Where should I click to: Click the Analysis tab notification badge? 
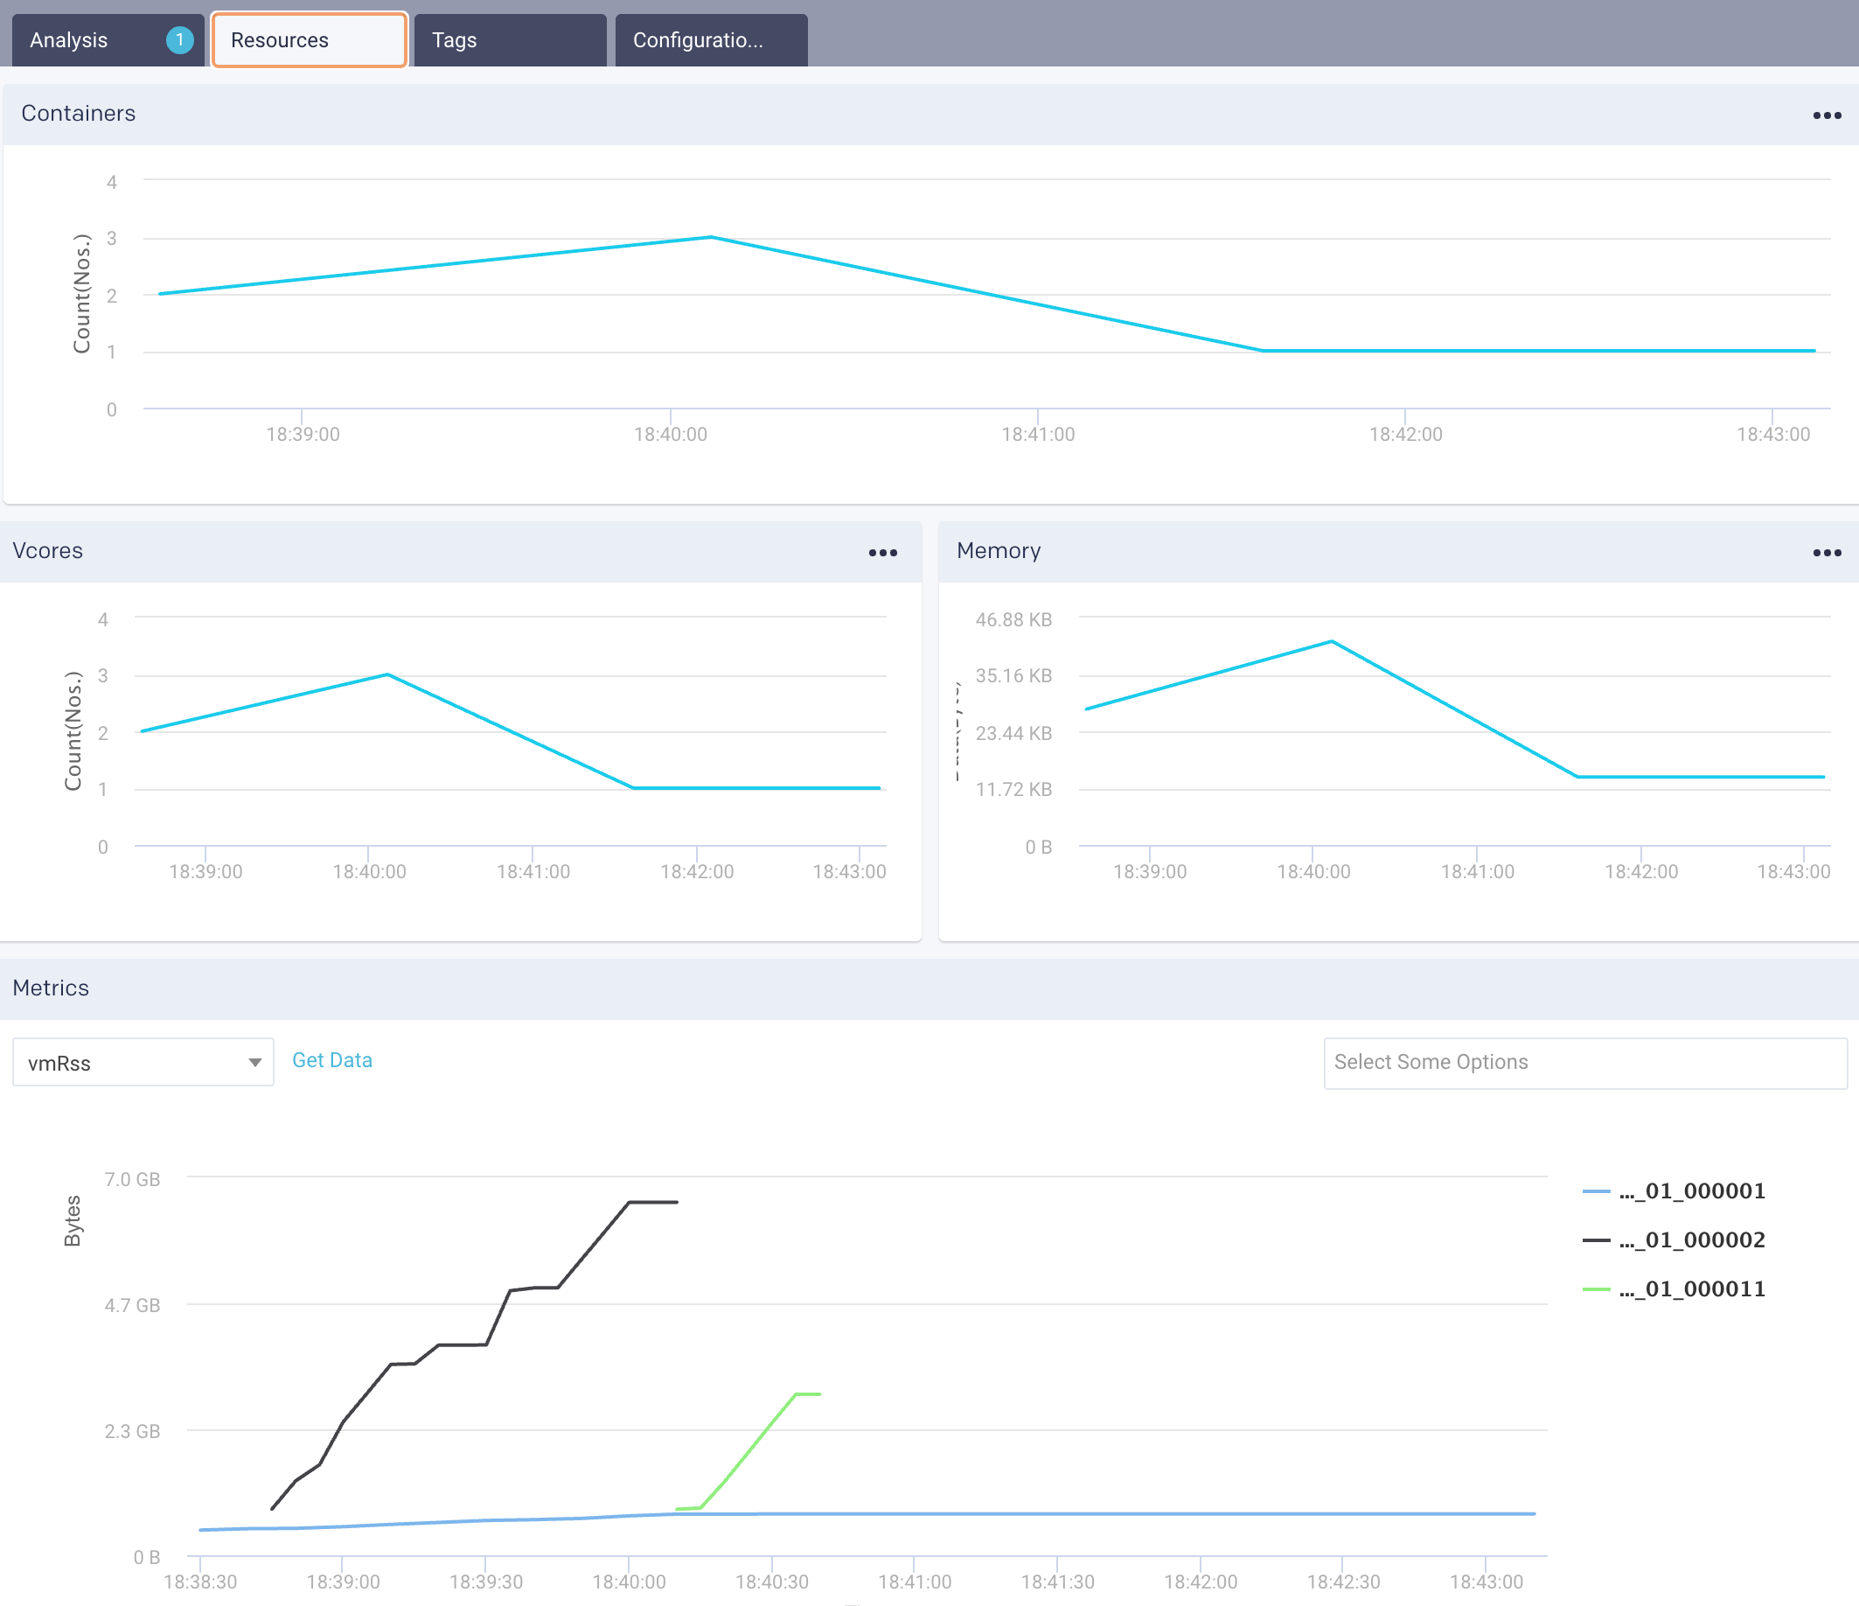[x=179, y=39]
